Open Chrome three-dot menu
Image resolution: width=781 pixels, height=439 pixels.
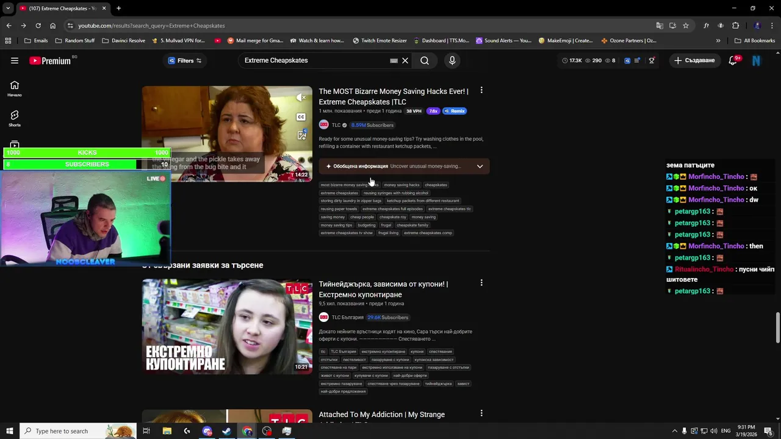click(772, 26)
